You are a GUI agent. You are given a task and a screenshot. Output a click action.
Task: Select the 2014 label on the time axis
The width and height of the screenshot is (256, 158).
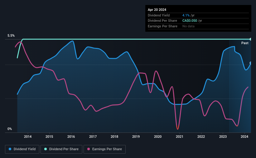click(x=28, y=137)
